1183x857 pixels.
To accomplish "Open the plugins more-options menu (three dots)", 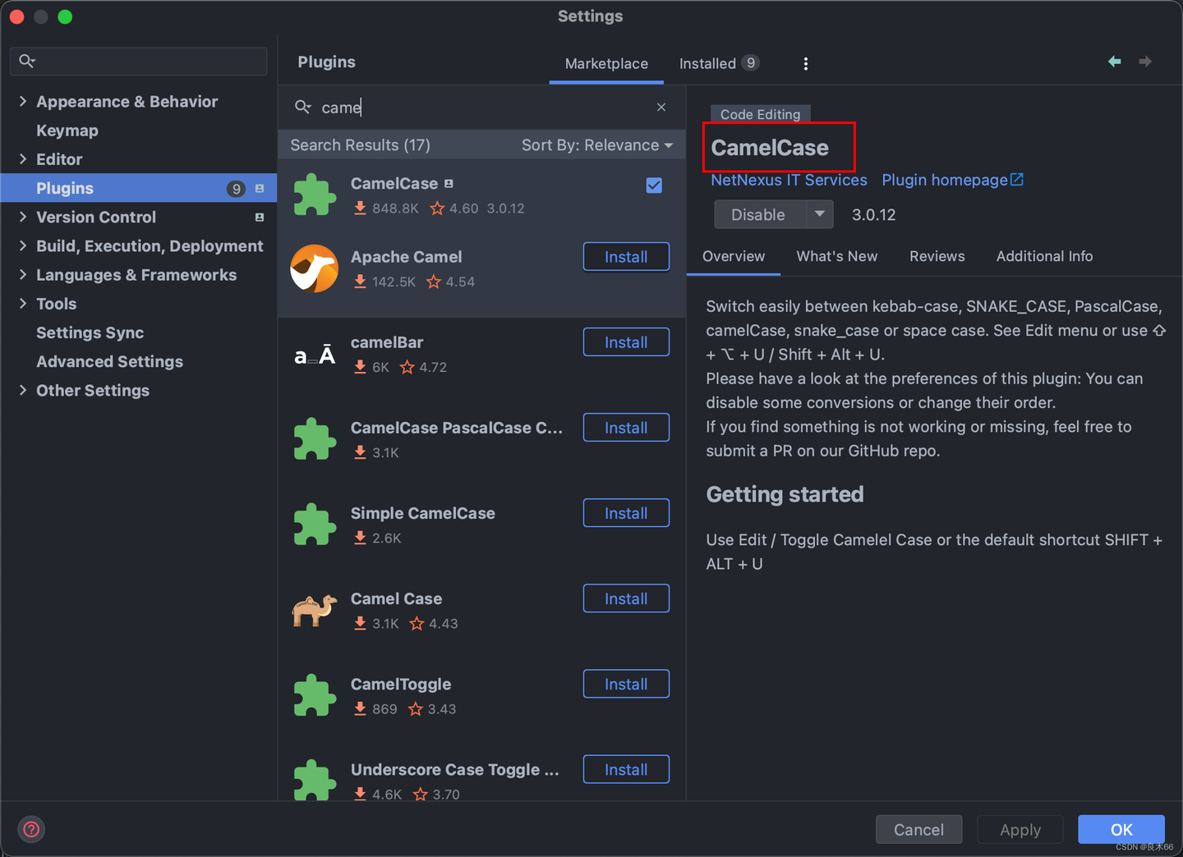I will (x=805, y=63).
